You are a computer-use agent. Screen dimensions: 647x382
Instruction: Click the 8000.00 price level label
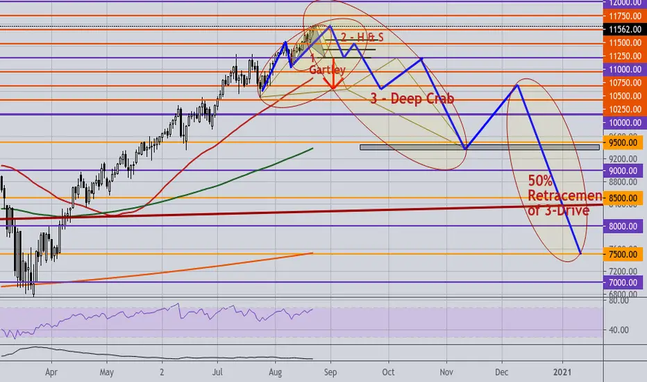tap(623, 226)
